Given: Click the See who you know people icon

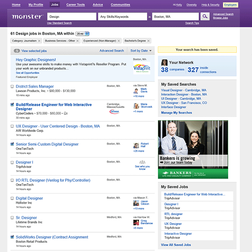Looking at the screenshot, I should point(142,162).
